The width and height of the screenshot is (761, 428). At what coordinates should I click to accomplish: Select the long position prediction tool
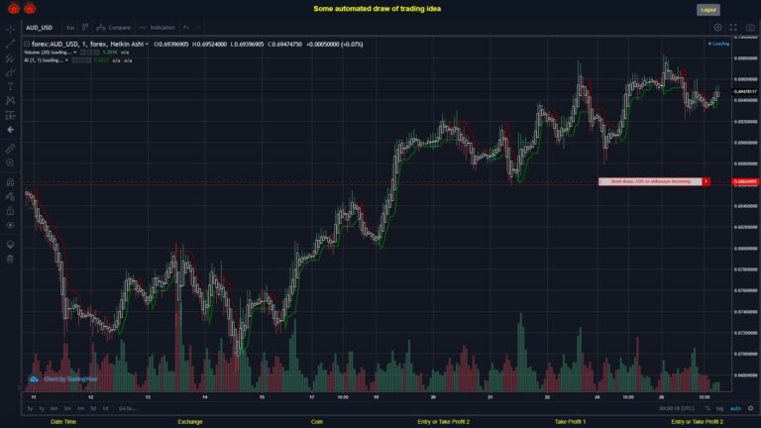[10, 116]
